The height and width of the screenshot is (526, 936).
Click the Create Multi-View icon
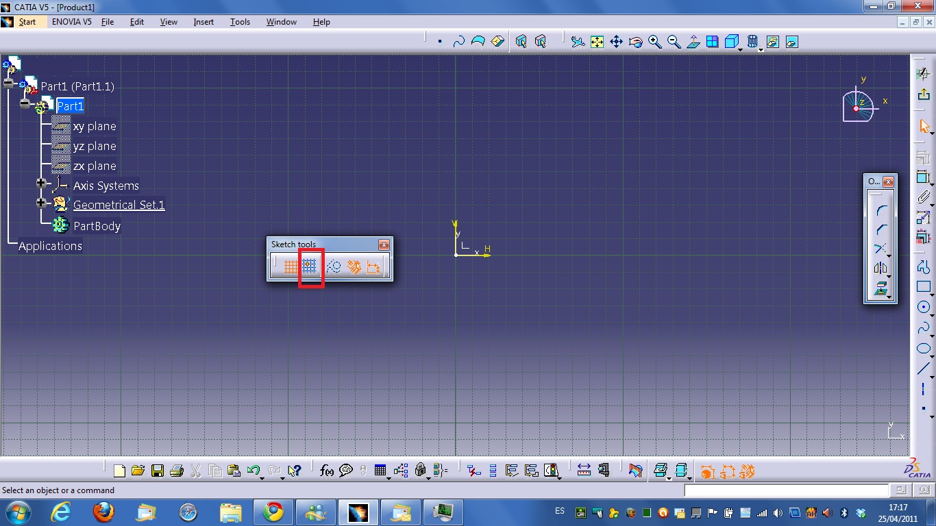coord(713,42)
